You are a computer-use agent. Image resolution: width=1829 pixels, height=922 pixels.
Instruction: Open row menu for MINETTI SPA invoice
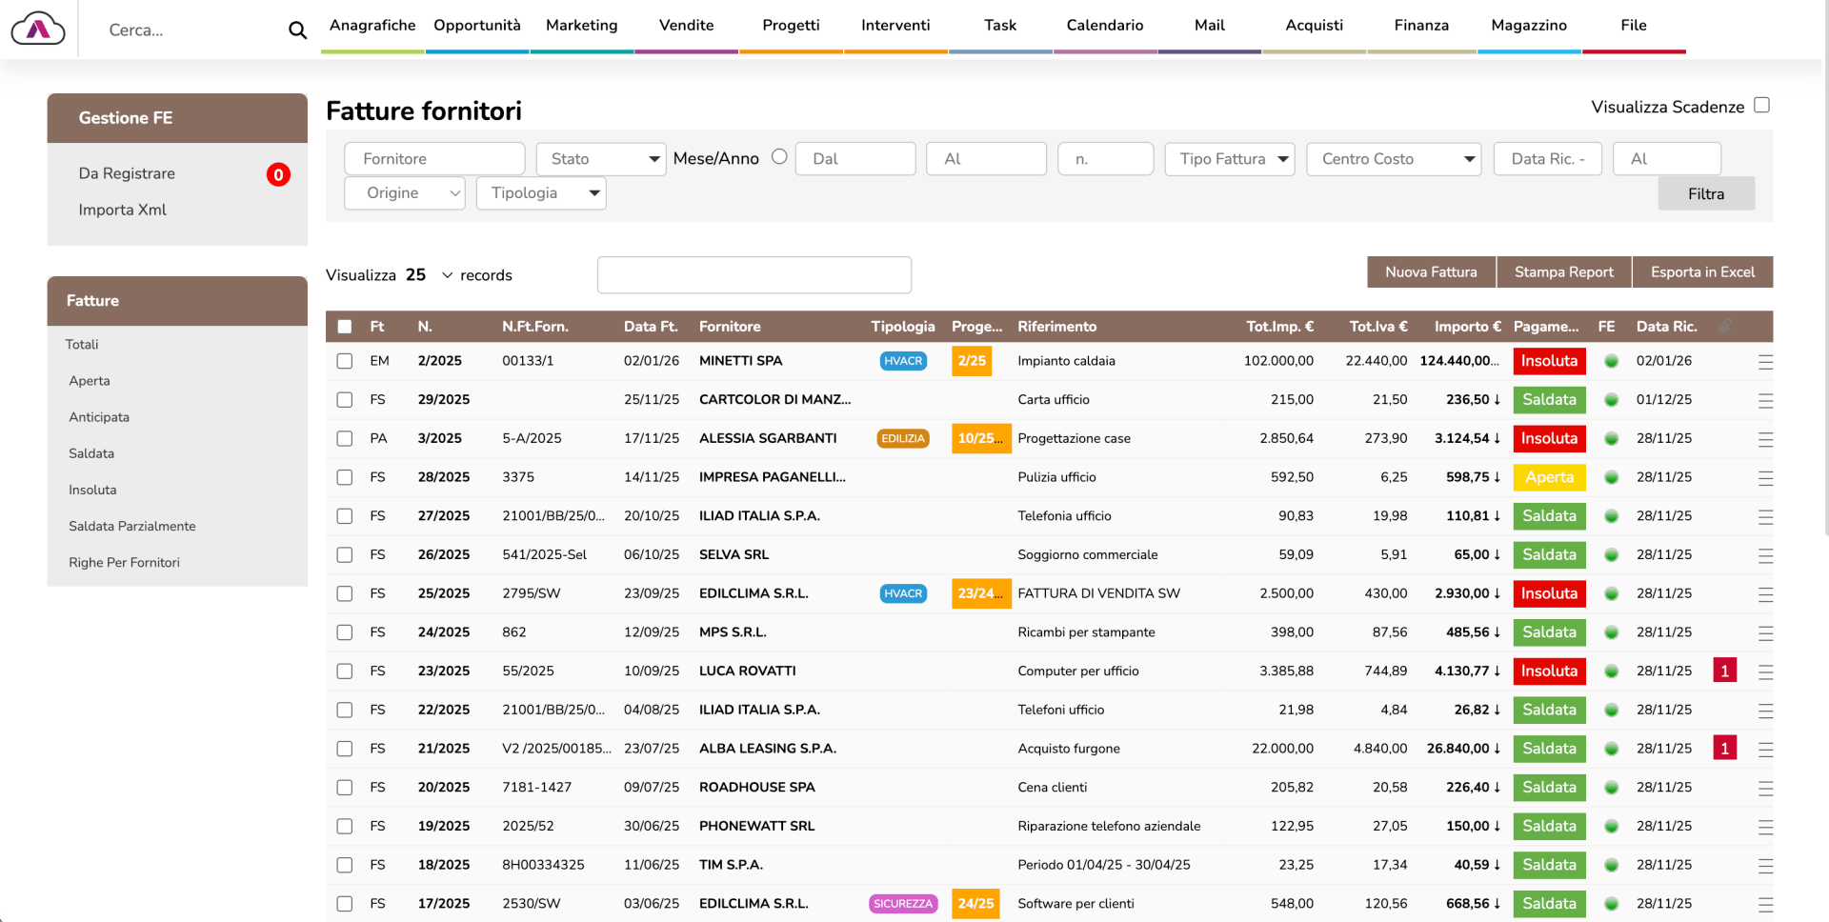pyautogui.click(x=1765, y=362)
